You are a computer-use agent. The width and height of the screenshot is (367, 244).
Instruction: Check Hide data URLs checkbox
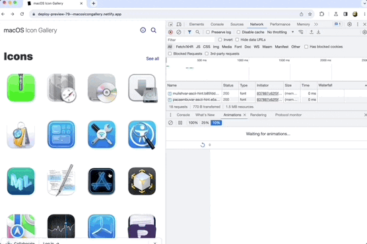point(237,40)
